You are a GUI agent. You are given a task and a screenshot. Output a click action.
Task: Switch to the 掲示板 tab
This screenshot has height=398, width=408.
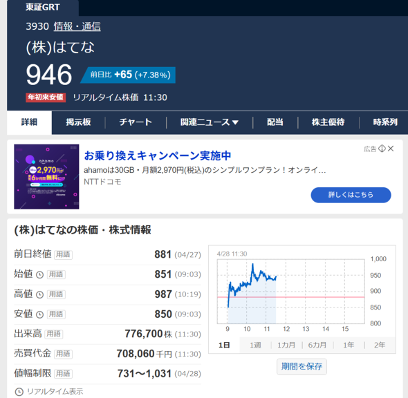click(78, 122)
